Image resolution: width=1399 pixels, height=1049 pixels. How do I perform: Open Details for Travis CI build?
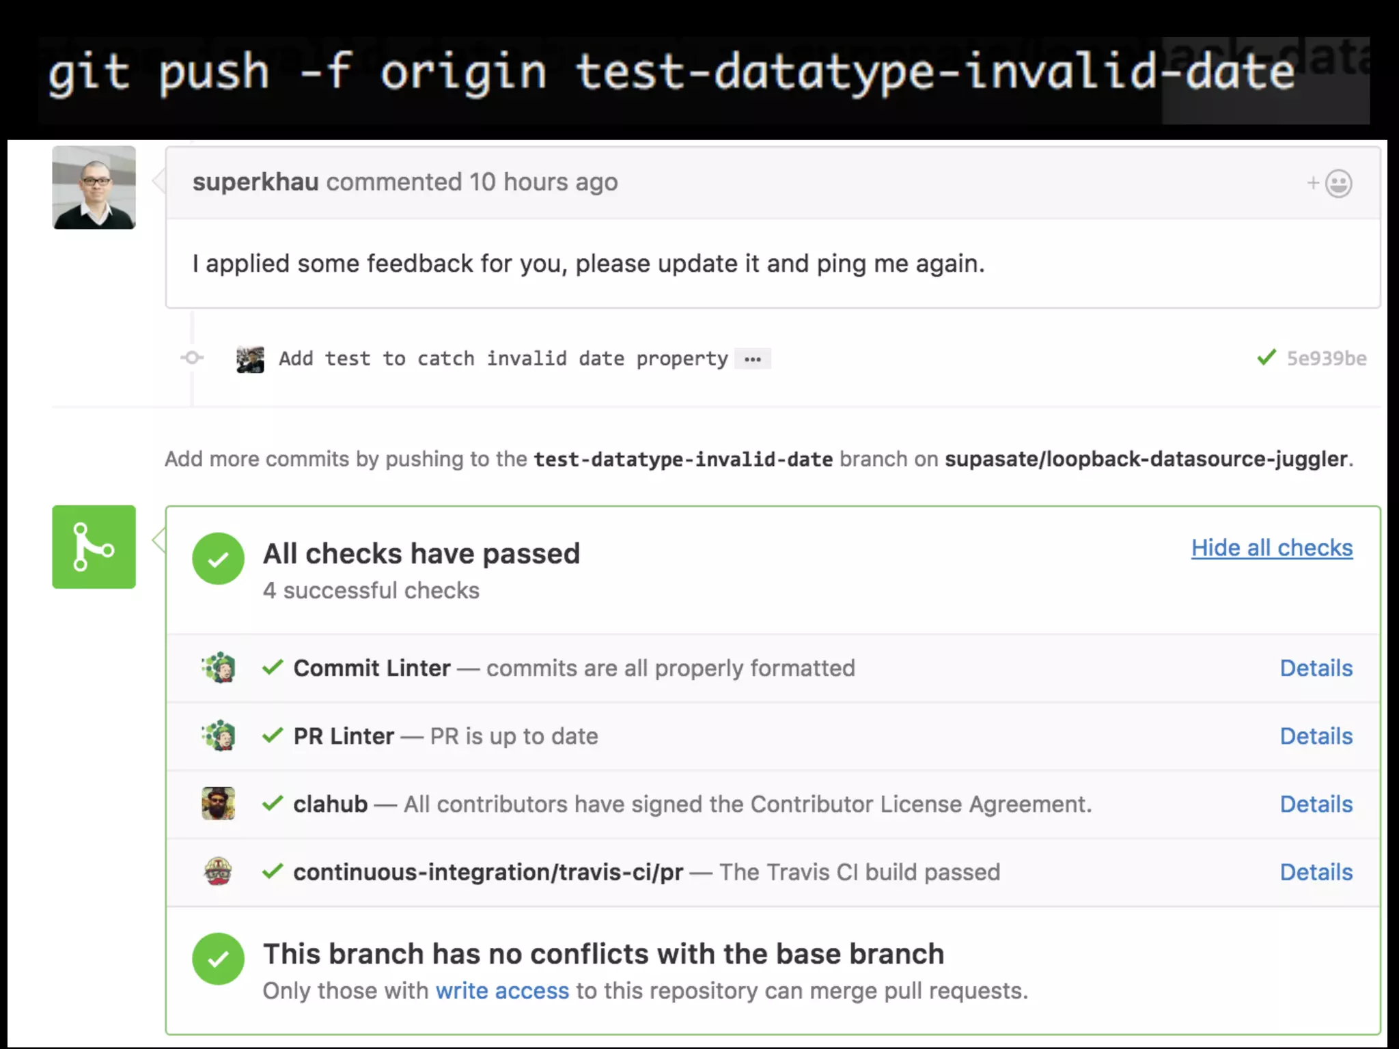click(1316, 872)
